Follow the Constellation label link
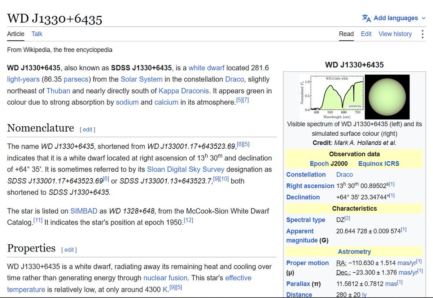The width and height of the screenshot is (433, 298). [x=306, y=175]
